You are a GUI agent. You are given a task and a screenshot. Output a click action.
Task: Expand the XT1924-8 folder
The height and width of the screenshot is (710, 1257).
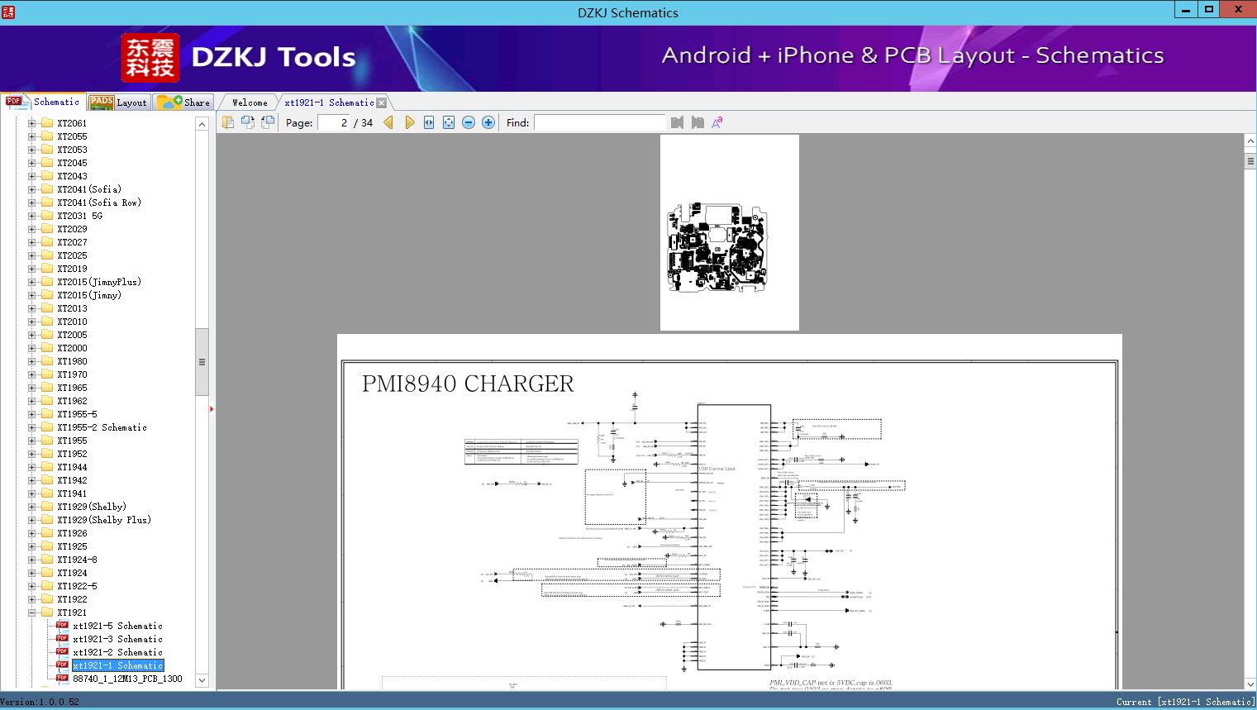[x=31, y=560]
